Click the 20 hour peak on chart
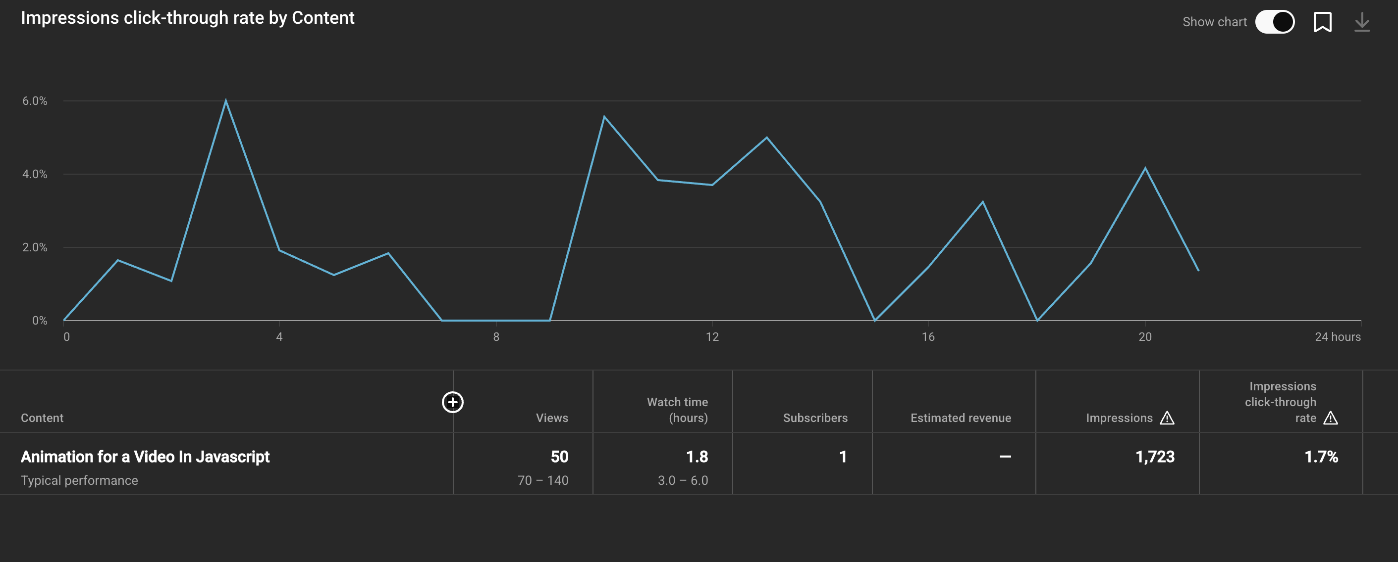Viewport: 1398px width, 562px height. point(1145,169)
